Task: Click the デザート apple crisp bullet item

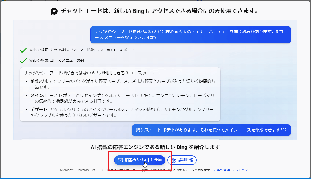Action: click(x=123, y=112)
